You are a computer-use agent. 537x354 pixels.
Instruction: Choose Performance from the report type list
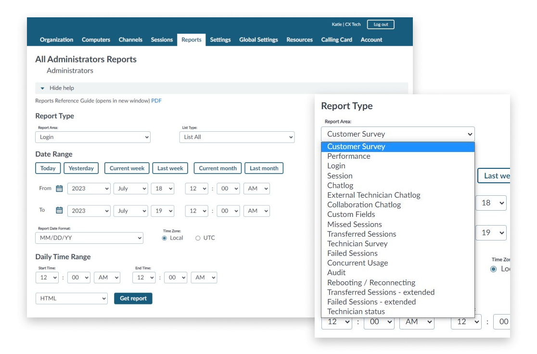click(x=348, y=156)
